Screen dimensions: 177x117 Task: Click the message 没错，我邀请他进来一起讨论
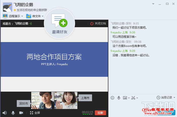click(x=131, y=55)
